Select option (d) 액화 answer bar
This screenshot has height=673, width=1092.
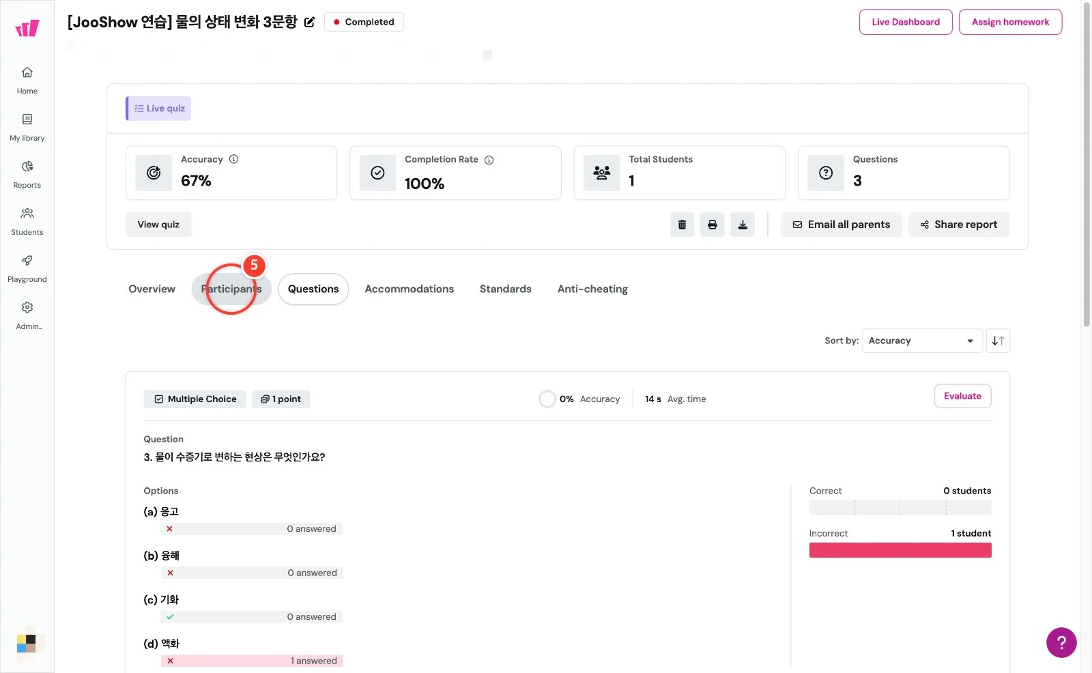[x=252, y=661]
